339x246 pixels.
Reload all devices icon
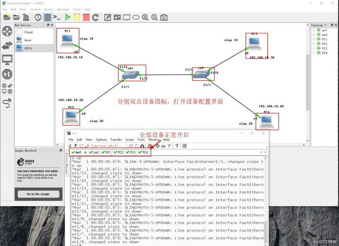point(95,17)
